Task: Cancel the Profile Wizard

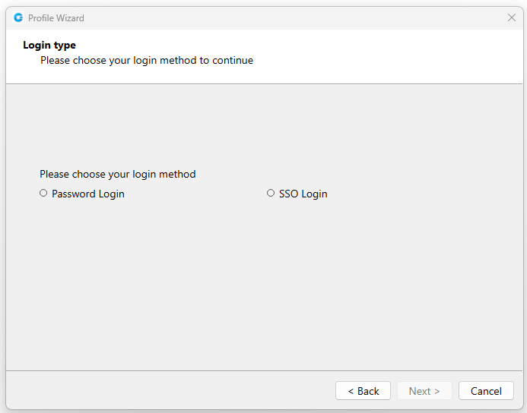Action: pyautogui.click(x=486, y=391)
